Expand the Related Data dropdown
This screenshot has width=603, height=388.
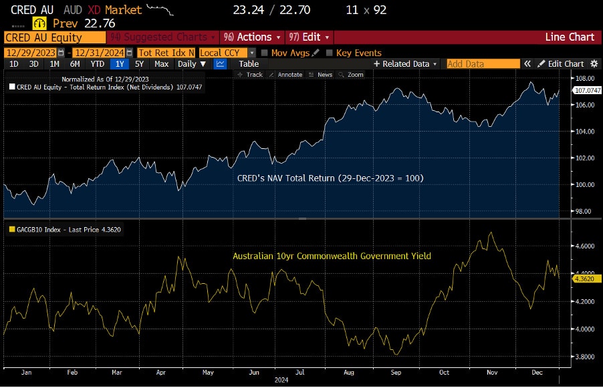pos(405,63)
